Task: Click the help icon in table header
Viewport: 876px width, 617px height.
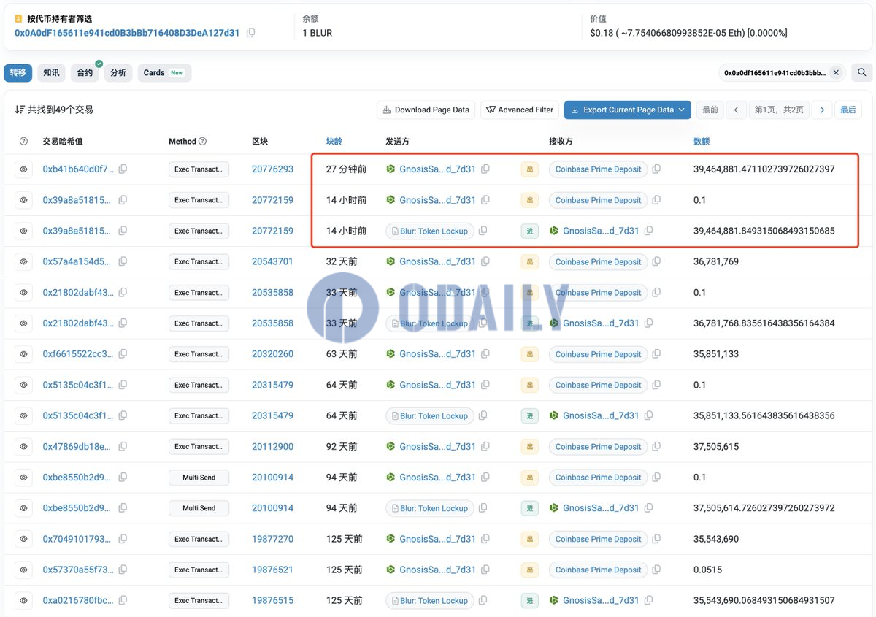Action: [23, 142]
